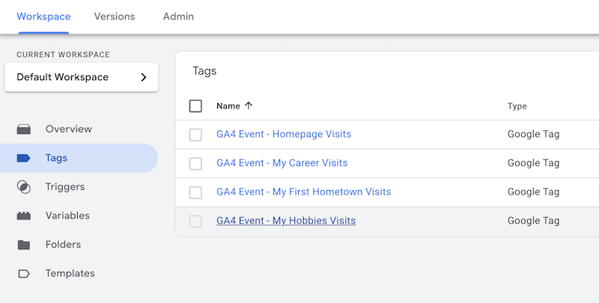The height and width of the screenshot is (303, 599).
Task: Select the My Career Visits checkbox
Action: tap(195, 163)
